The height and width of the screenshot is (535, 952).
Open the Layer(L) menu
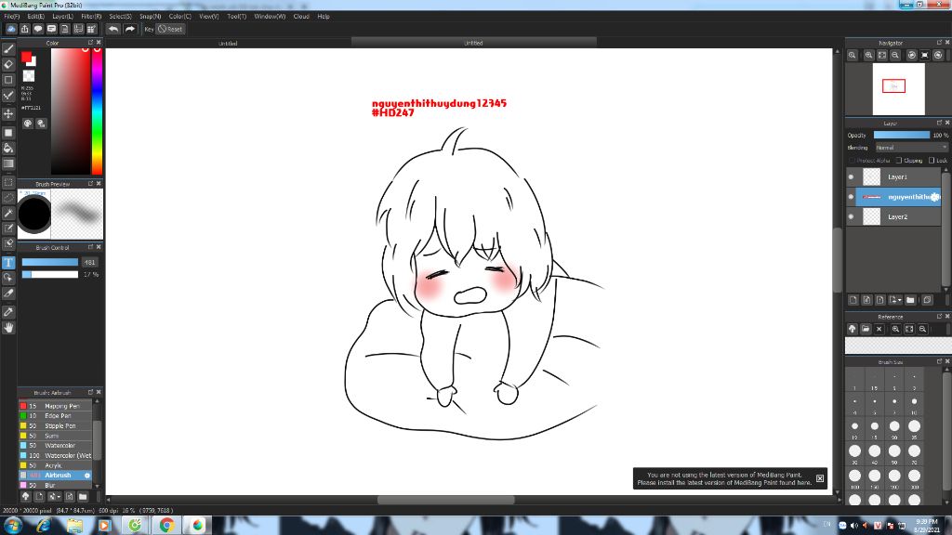[x=62, y=17]
